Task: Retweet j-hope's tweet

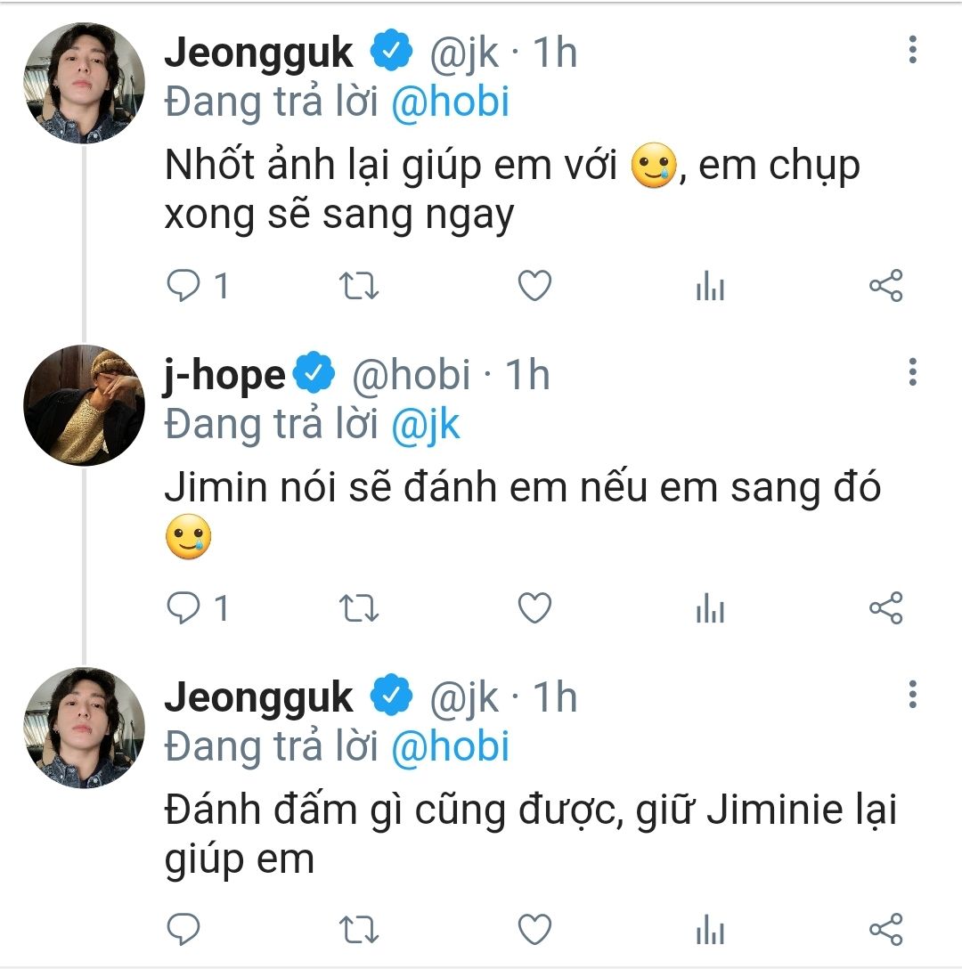Action: 361,608
